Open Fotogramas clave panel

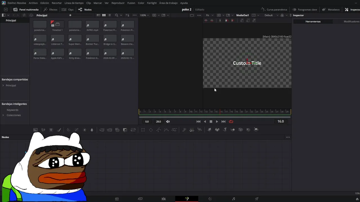coord(305,10)
